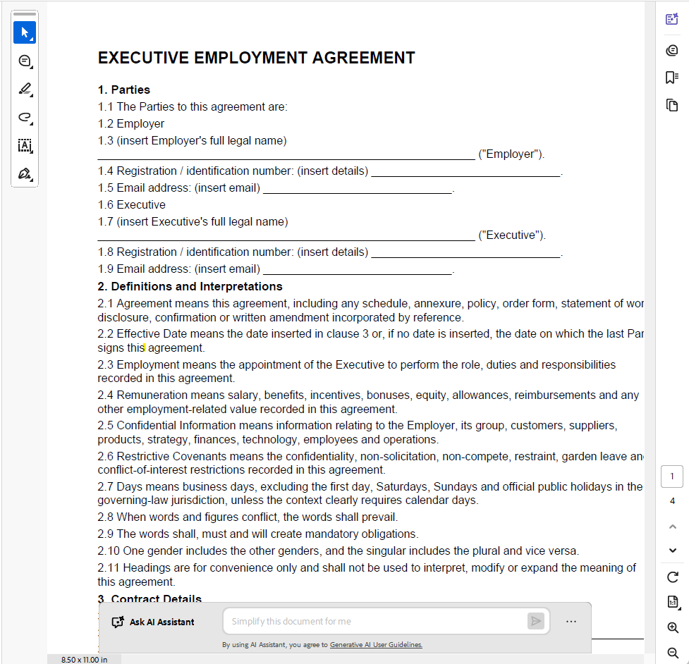The width and height of the screenshot is (689, 664).
Task: Click '1.1 The Parties to this agreement are:'
Action: pyautogui.click(x=193, y=106)
